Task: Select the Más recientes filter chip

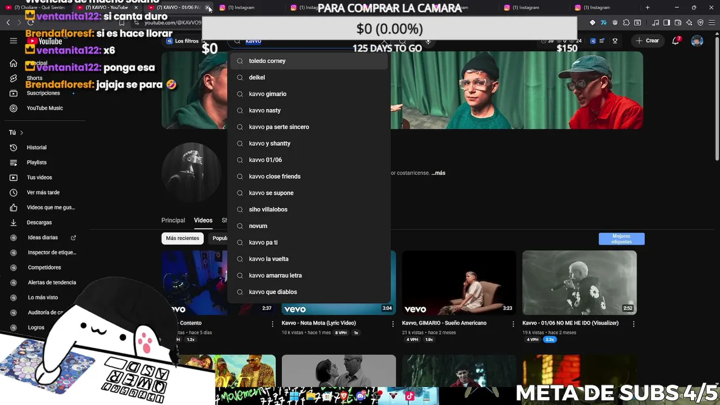Action: click(x=182, y=238)
